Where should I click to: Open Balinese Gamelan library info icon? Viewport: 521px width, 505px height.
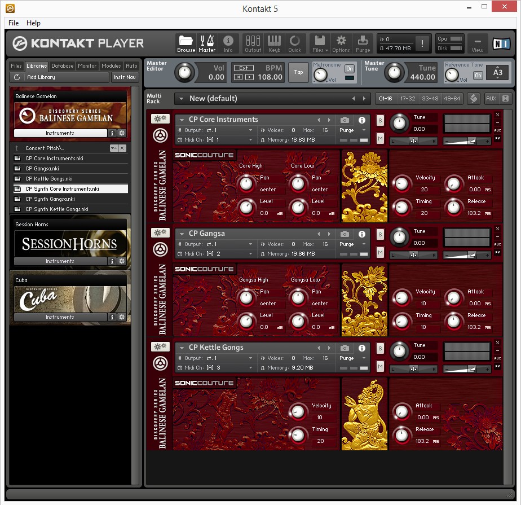(x=112, y=133)
